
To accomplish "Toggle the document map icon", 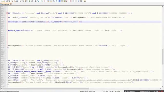I will tap(64, 1).
